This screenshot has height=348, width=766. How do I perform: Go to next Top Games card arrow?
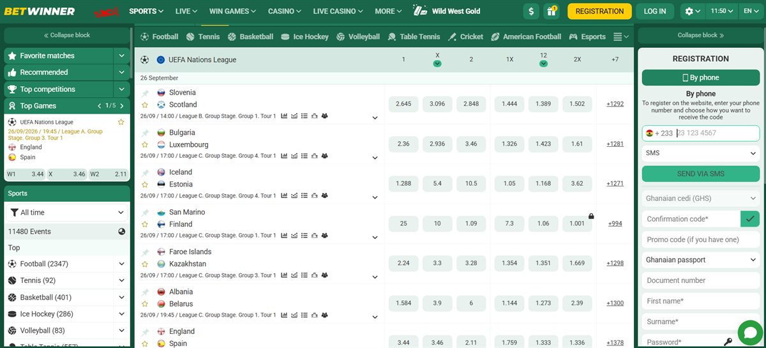pos(121,106)
